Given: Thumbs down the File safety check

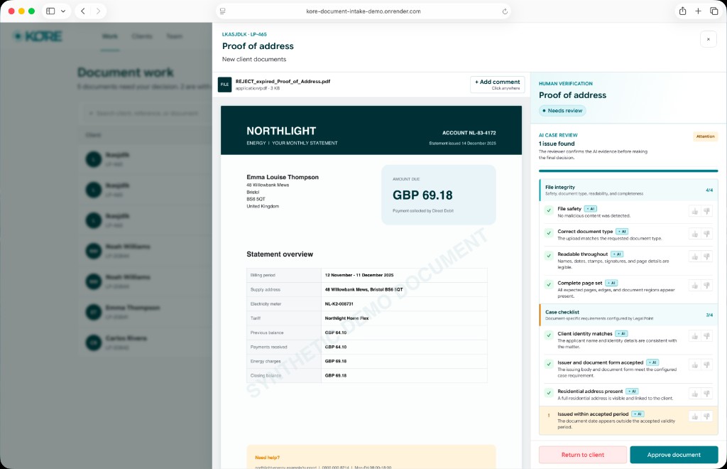Looking at the screenshot, I should point(706,212).
